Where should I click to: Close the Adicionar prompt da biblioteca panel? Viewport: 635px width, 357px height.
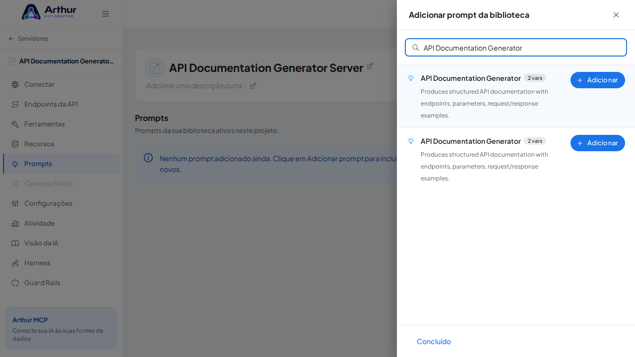[x=616, y=15]
